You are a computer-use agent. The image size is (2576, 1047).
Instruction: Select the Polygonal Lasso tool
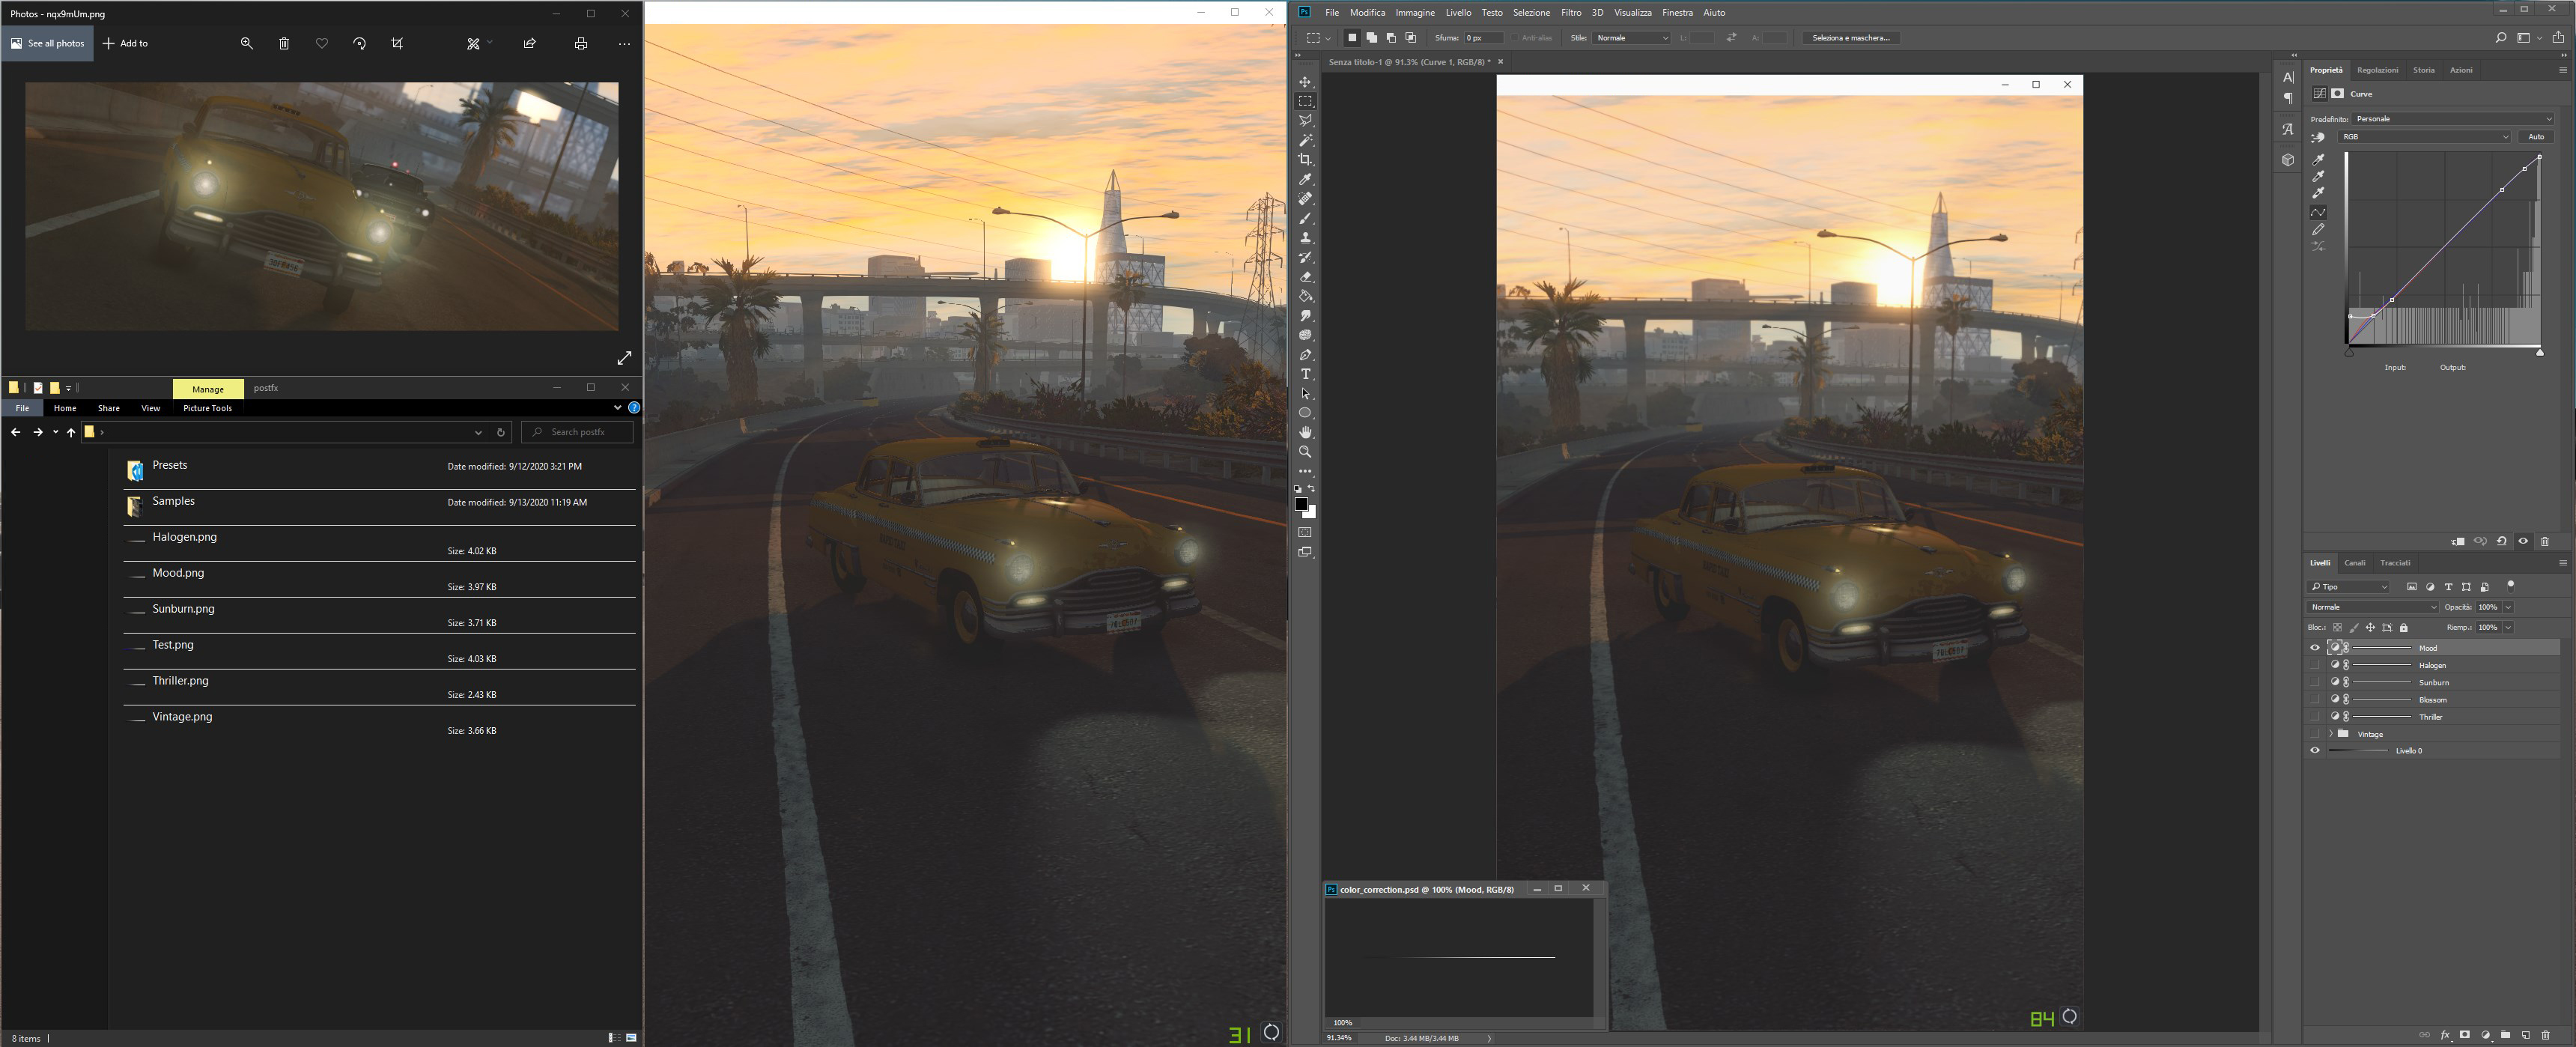pos(1305,121)
